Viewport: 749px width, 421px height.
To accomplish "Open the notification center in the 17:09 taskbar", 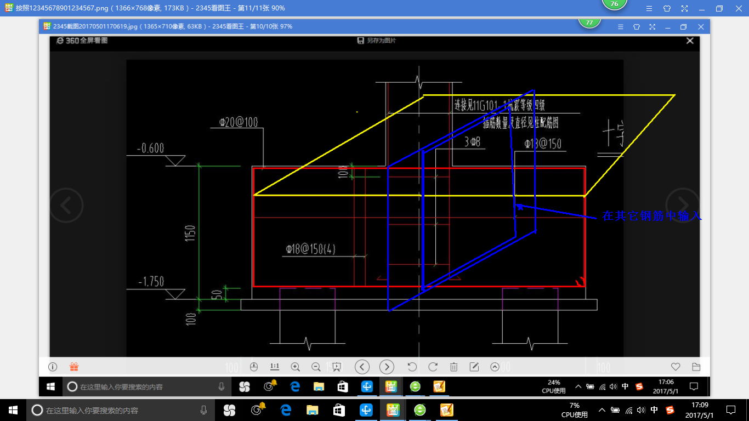I will (x=731, y=409).
